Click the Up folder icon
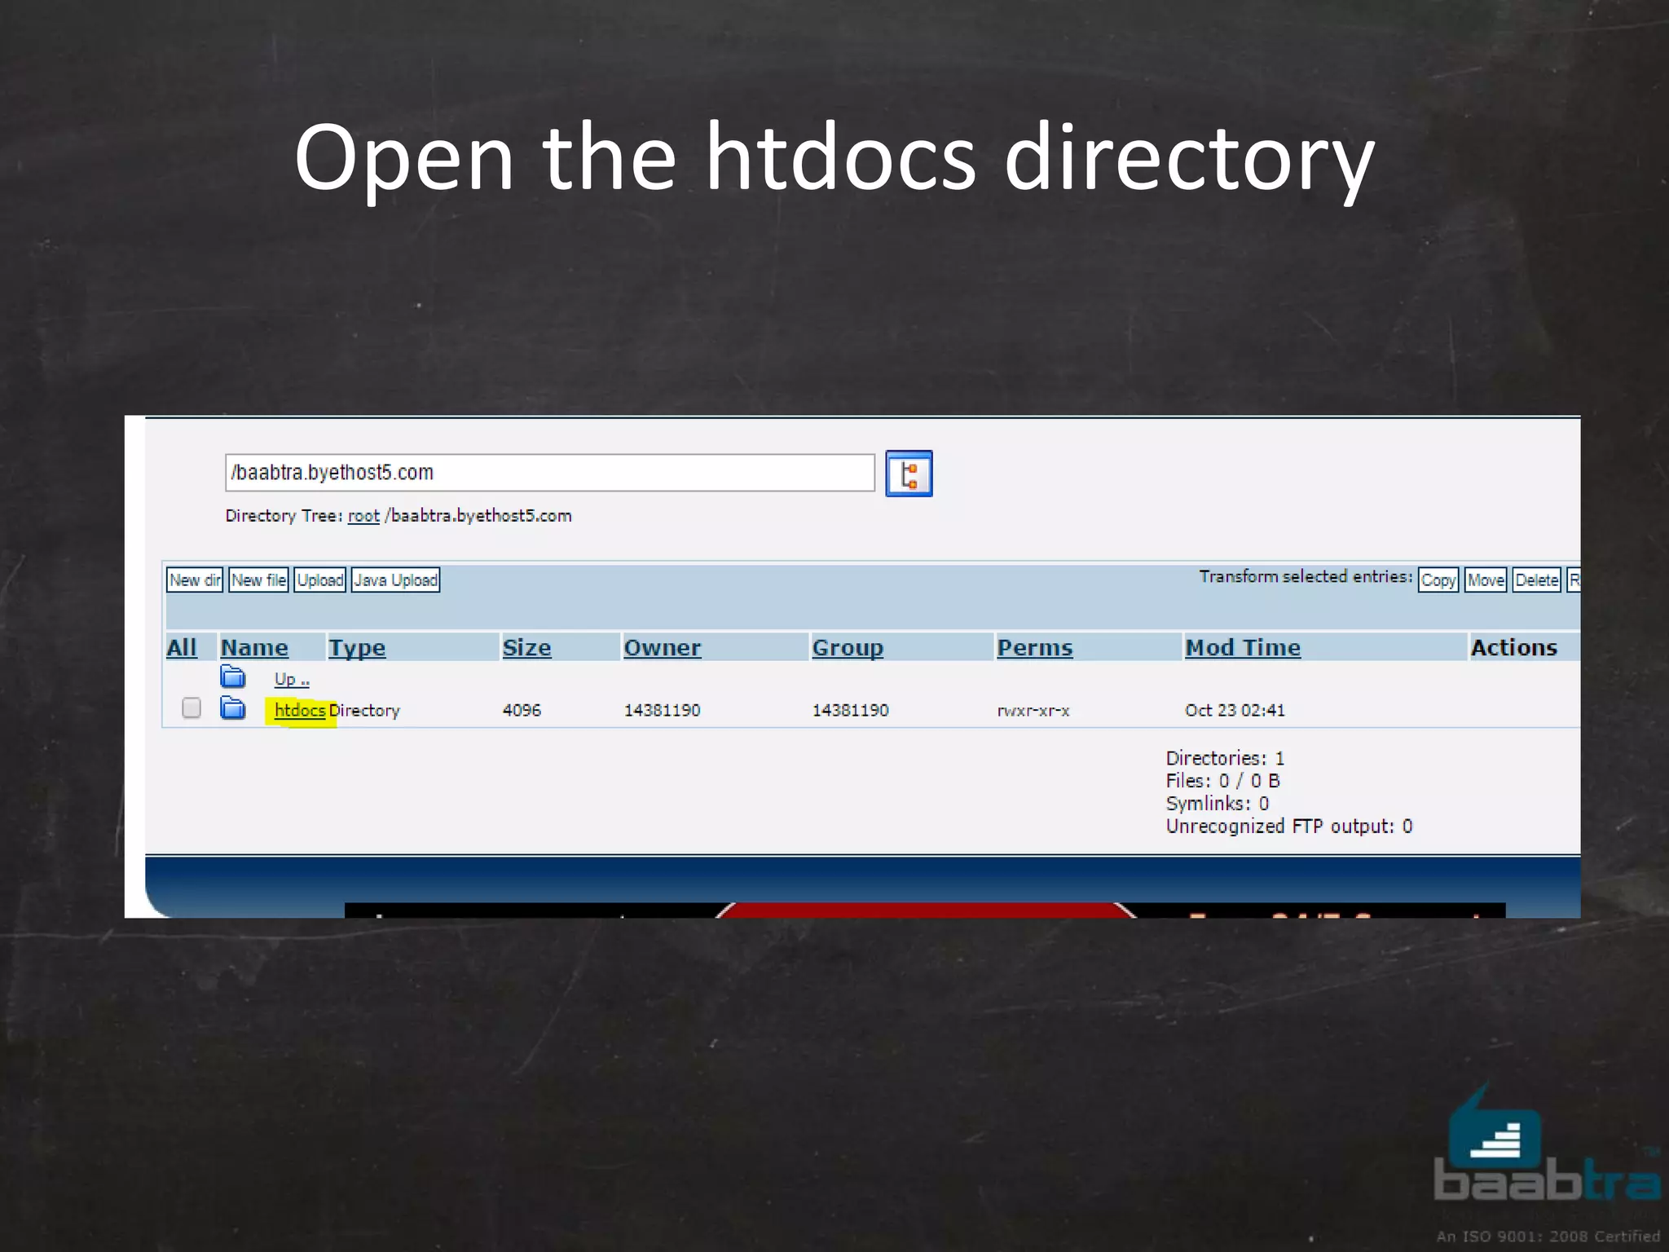Image resolution: width=1669 pixels, height=1252 pixels. tap(233, 677)
